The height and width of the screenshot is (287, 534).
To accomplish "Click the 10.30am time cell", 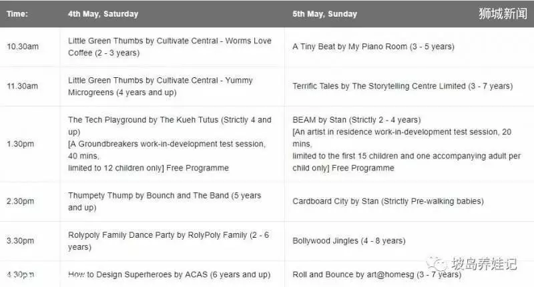I will 23,47.
